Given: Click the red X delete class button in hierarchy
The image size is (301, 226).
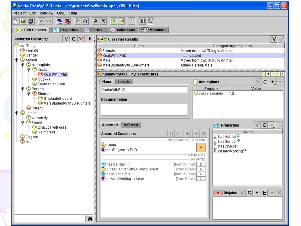Looking at the screenshot, I should click(x=81, y=39).
